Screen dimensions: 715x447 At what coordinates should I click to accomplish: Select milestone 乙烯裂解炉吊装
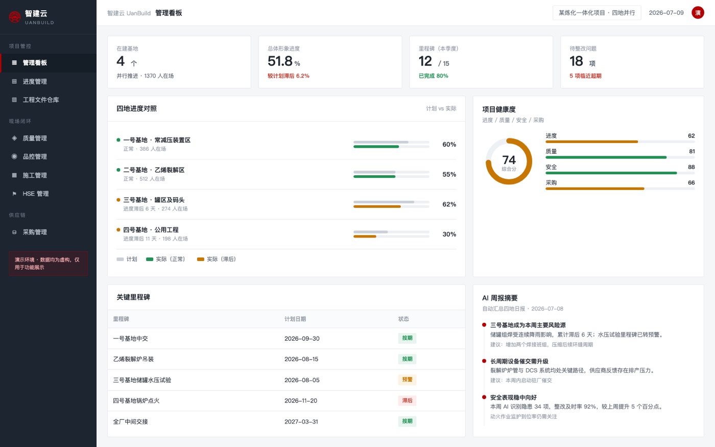287,359
